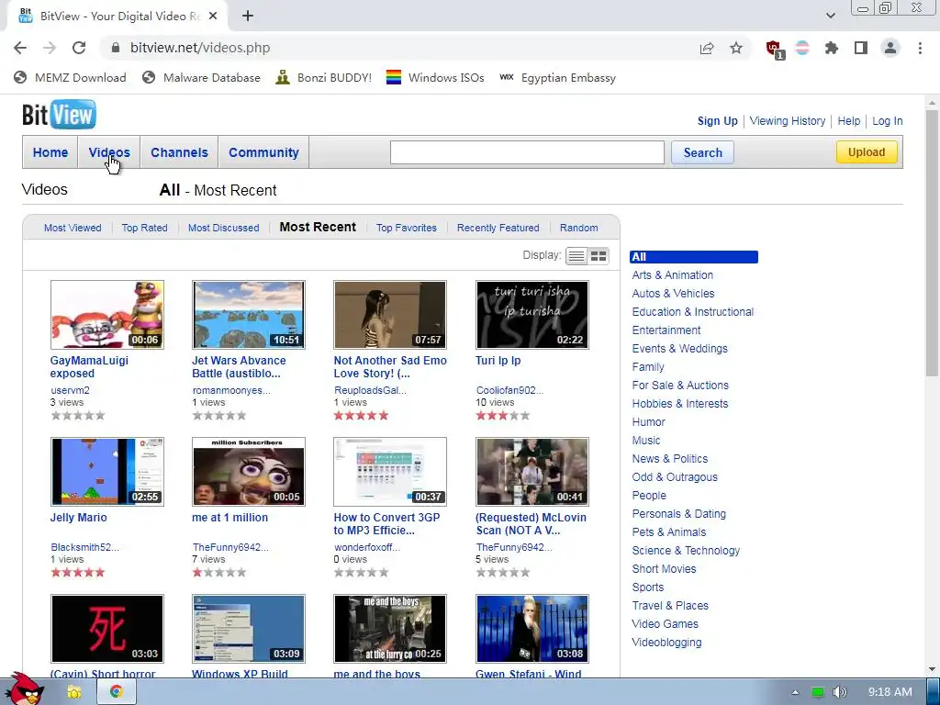Open MEMZ Download bookmark
Viewport: 940px width, 705px height.
(70, 78)
